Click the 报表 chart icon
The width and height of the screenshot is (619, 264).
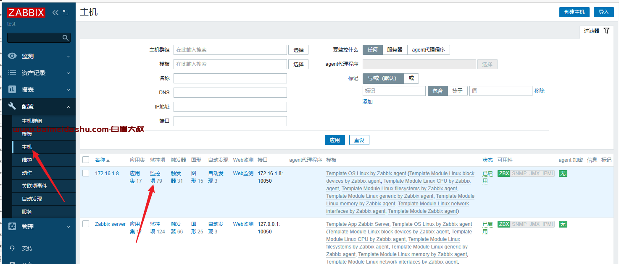(12, 90)
